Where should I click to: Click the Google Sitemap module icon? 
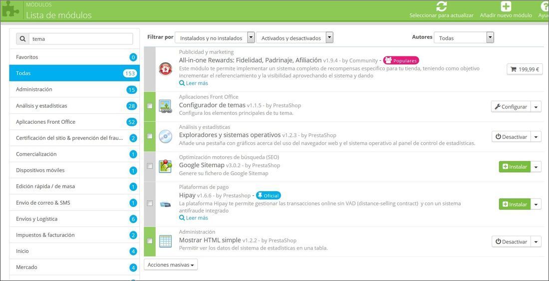[165, 166]
